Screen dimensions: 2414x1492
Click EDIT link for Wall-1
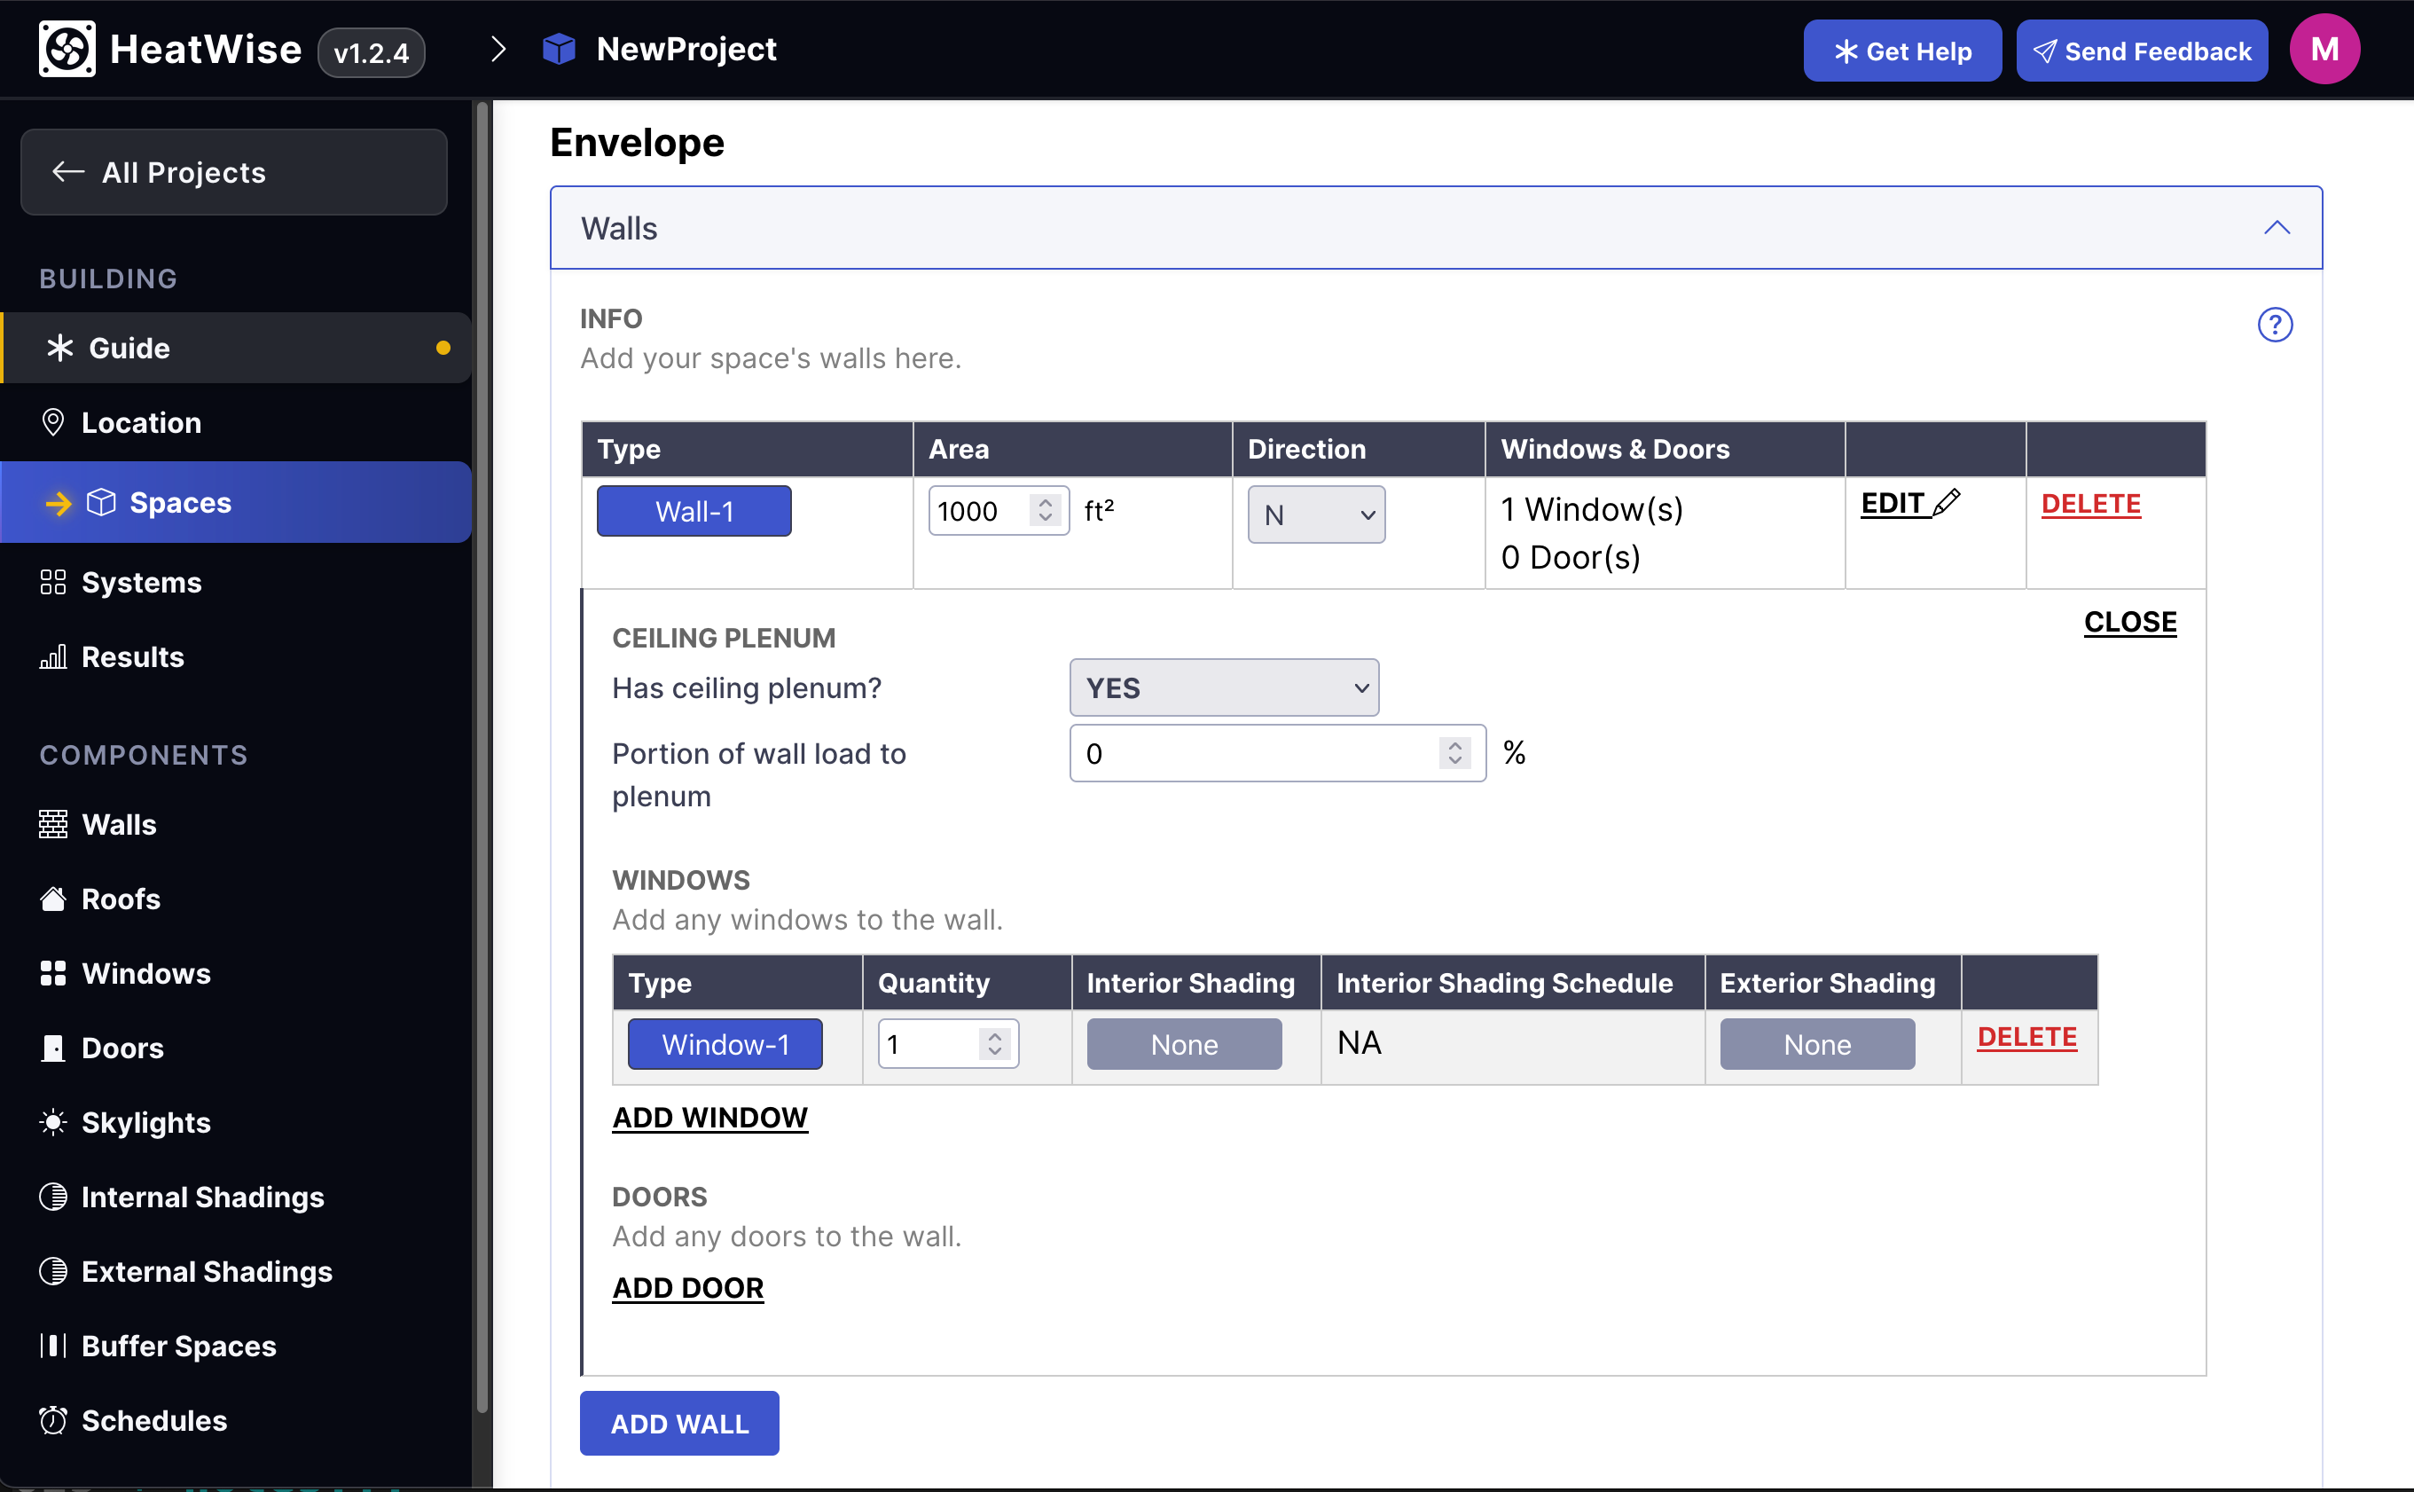click(1910, 503)
